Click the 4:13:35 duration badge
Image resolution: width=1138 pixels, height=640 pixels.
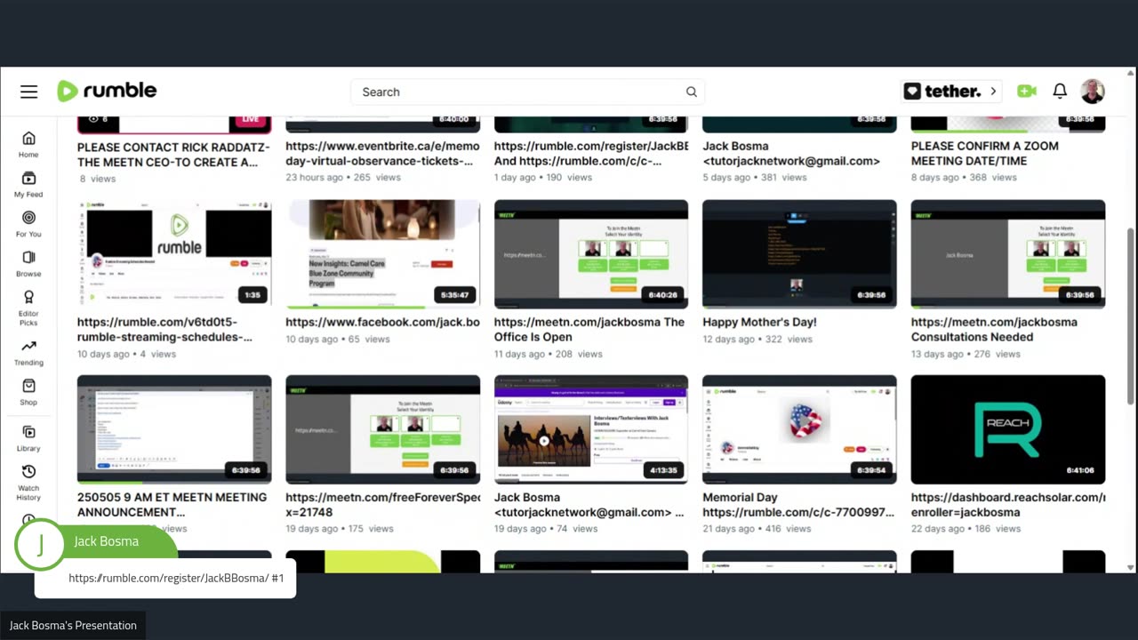pyautogui.click(x=663, y=470)
